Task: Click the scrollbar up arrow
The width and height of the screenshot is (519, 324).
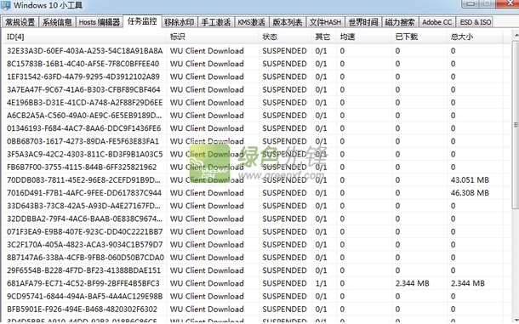Action: [516, 35]
